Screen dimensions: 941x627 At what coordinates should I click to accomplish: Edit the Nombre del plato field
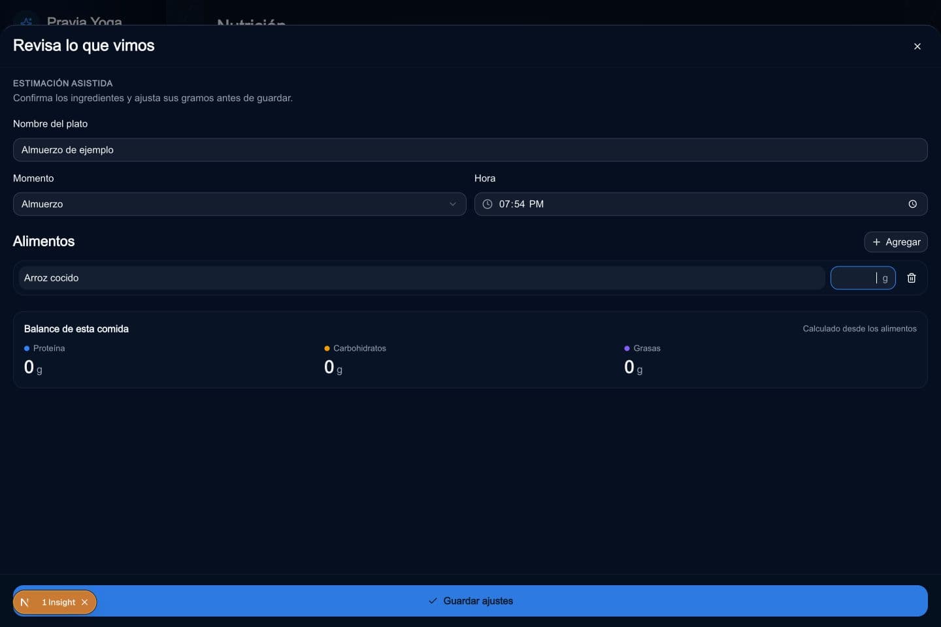click(470, 150)
